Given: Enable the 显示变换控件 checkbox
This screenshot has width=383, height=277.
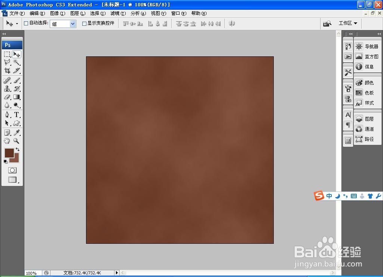Looking at the screenshot, I should 84,24.
